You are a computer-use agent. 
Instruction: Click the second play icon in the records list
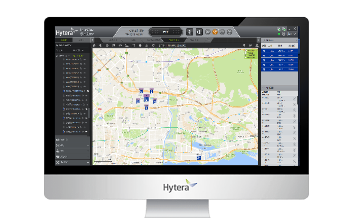click(x=295, y=104)
